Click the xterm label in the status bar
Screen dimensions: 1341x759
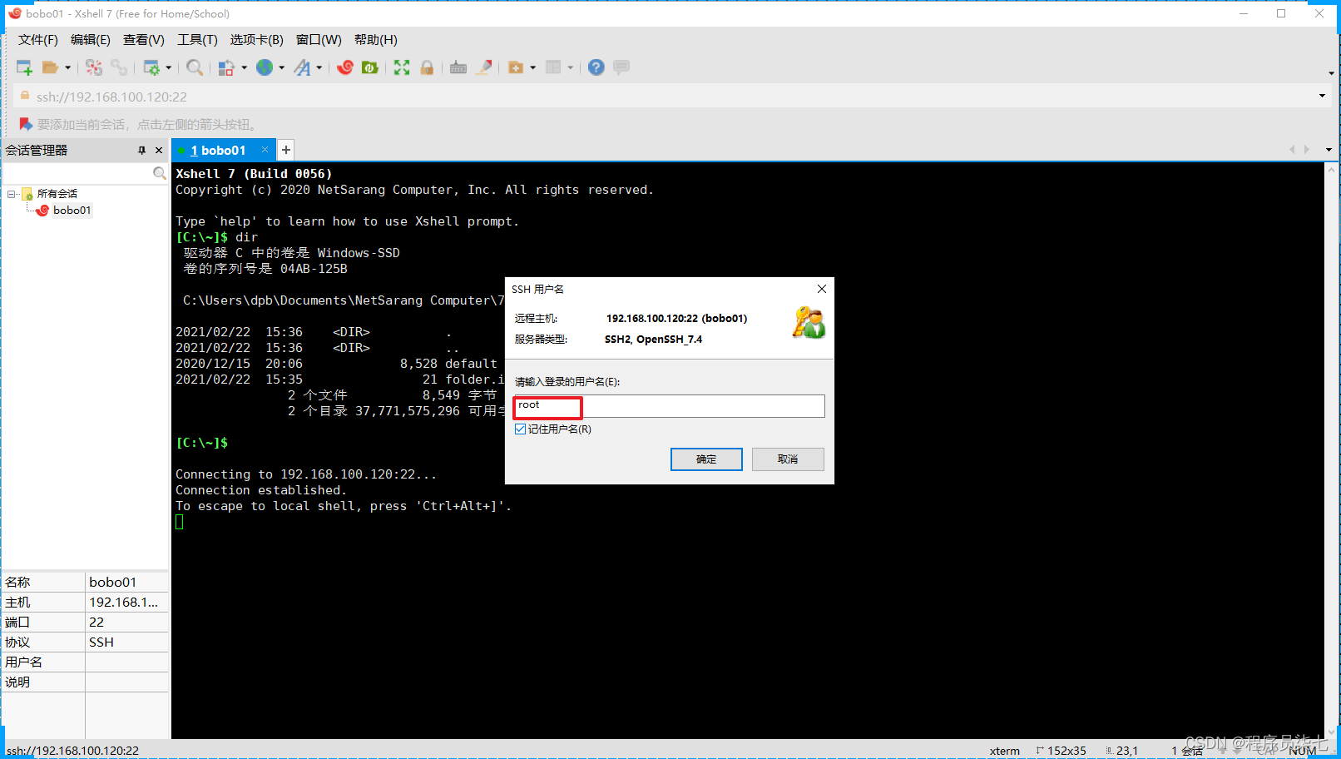[1004, 751]
